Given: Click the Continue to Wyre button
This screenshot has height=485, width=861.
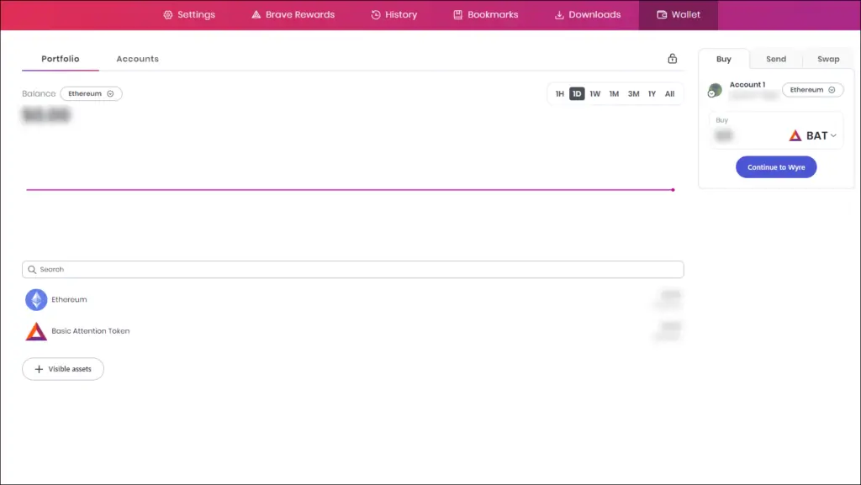Looking at the screenshot, I should click(x=776, y=167).
